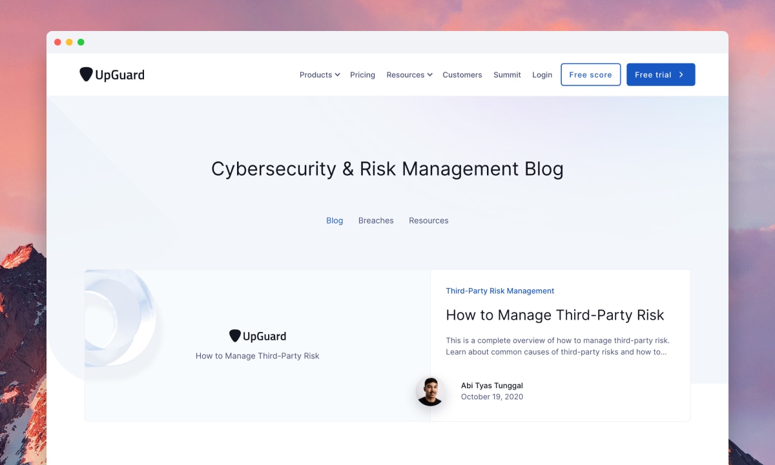Close the browser window with the red button

click(x=57, y=42)
